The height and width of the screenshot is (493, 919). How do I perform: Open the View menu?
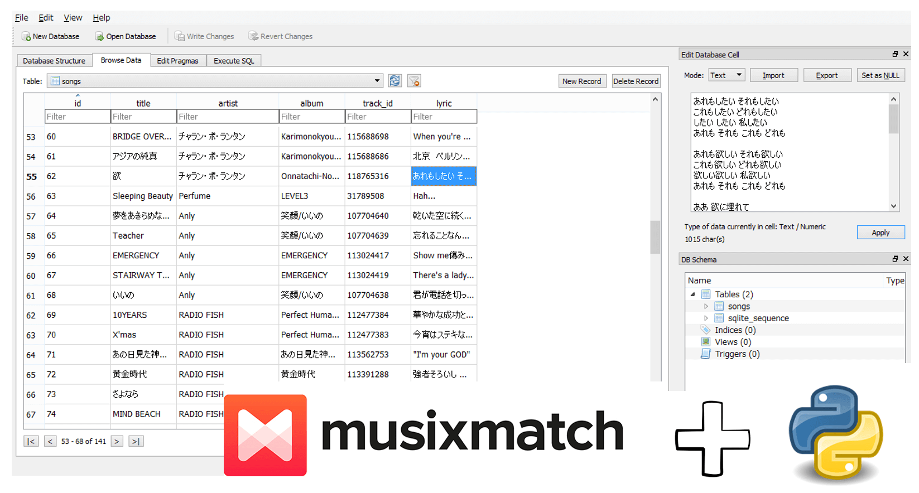[73, 17]
